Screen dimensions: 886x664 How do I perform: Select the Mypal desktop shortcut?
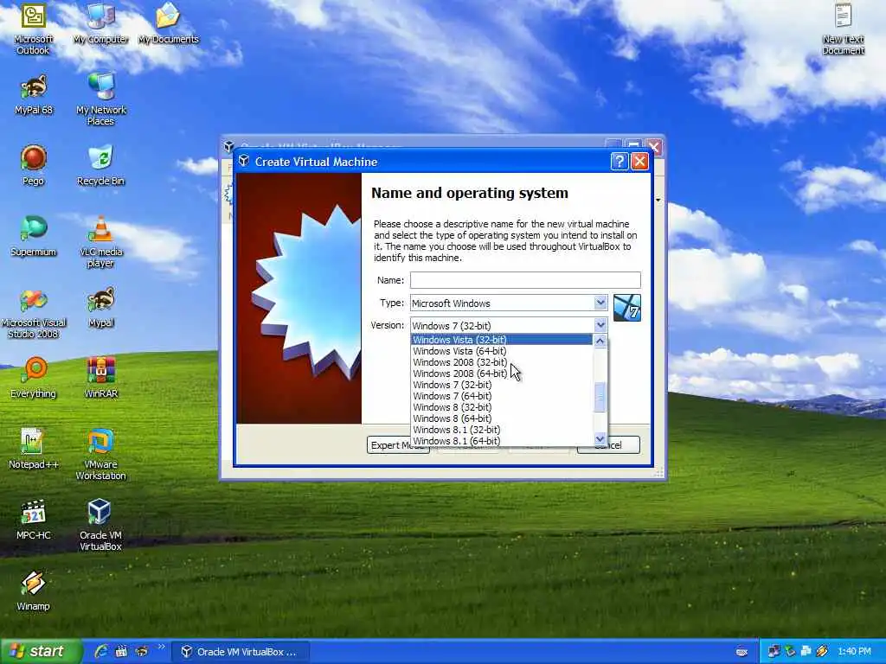point(100,309)
